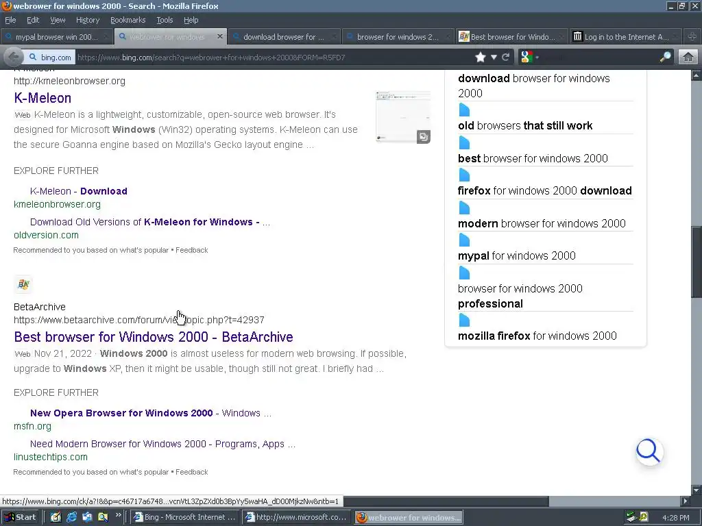Select related search mypal for windows 2000
702x526 pixels.
point(517,255)
